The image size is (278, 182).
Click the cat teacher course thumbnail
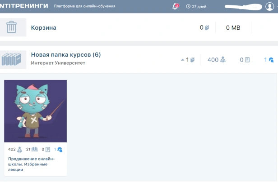35,111
